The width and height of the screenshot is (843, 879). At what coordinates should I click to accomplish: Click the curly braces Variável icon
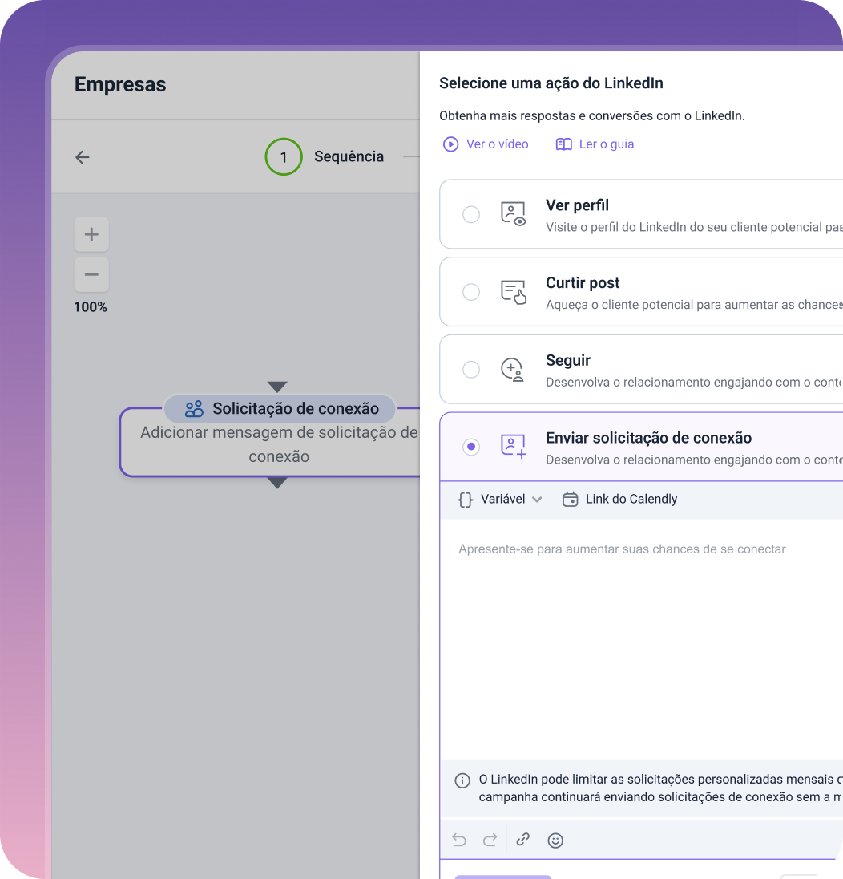pyautogui.click(x=466, y=500)
